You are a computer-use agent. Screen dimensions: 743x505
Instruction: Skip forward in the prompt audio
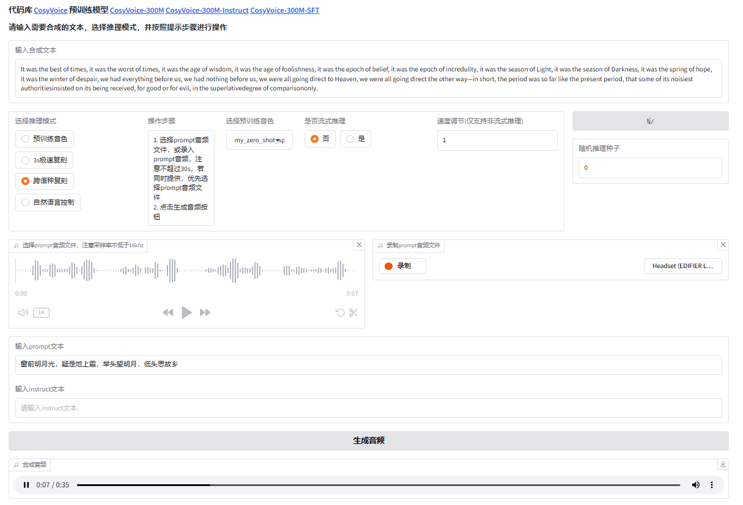point(205,312)
